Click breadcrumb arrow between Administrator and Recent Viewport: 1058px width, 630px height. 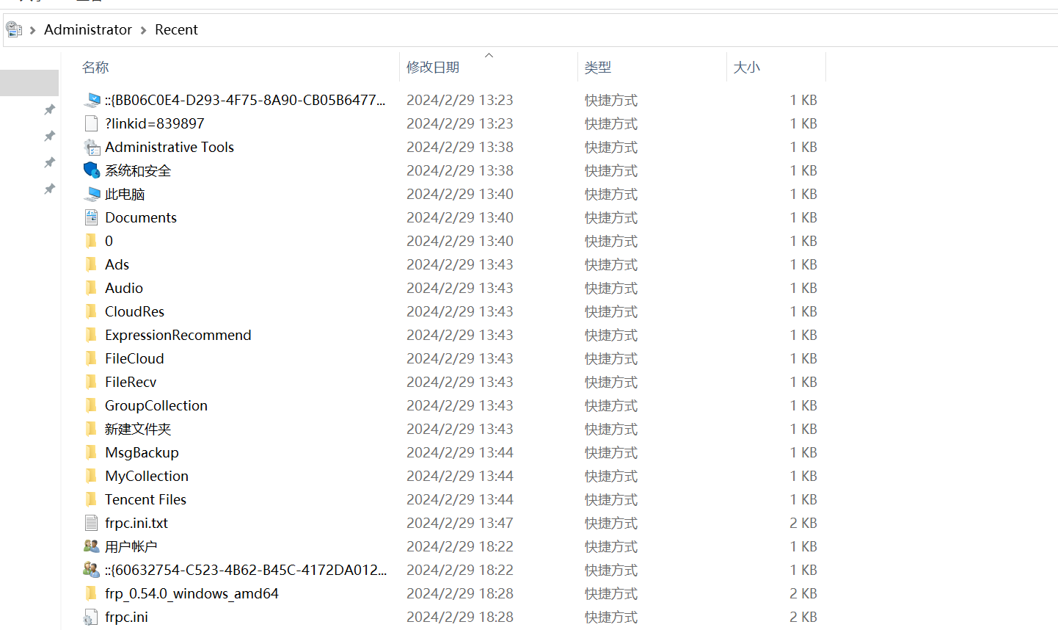click(x=144, y=30)
